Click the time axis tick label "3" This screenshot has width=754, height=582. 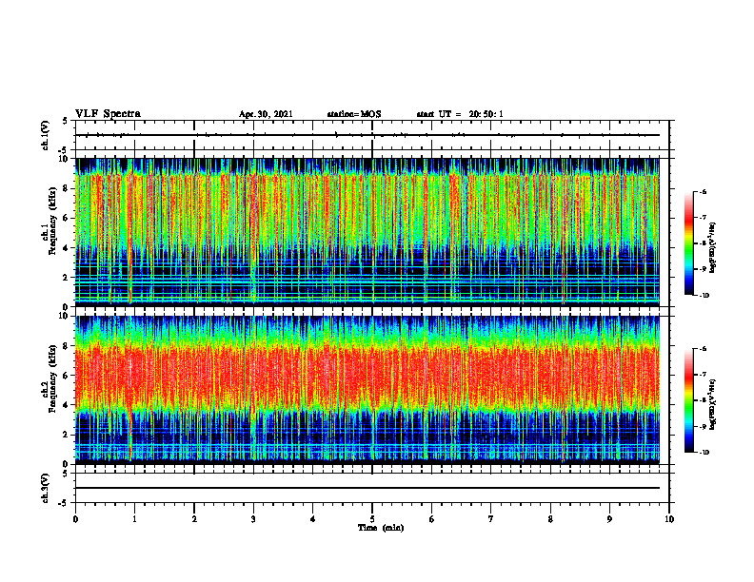(x=253, y=519)
